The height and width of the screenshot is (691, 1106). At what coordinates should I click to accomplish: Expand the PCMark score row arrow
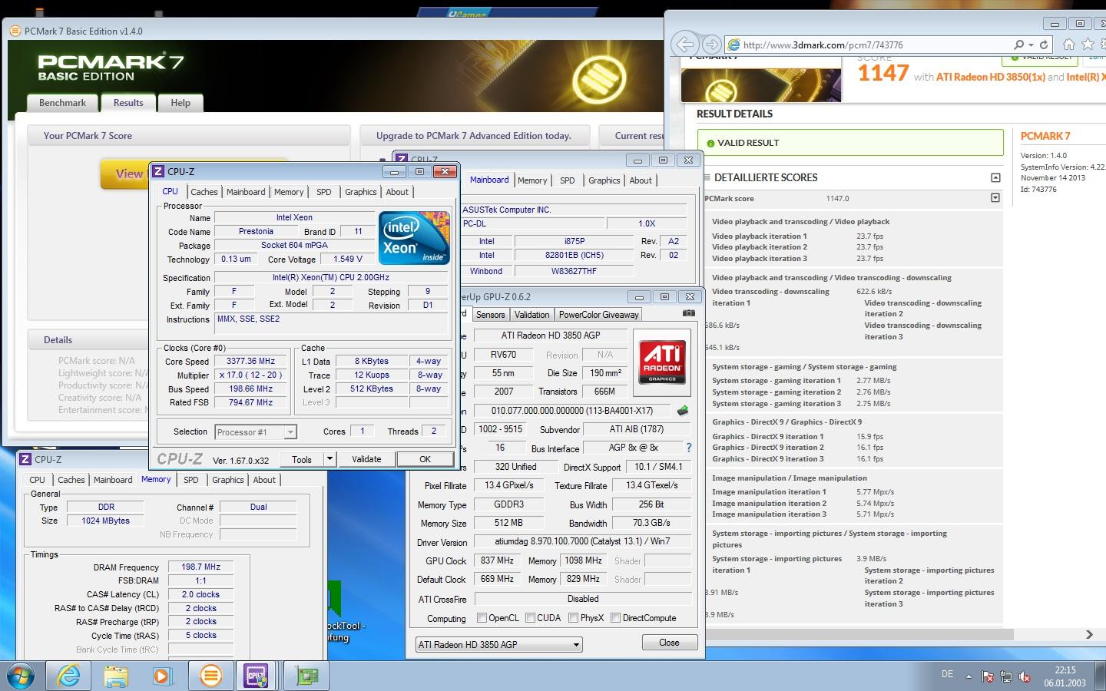[x=995, y=198]
